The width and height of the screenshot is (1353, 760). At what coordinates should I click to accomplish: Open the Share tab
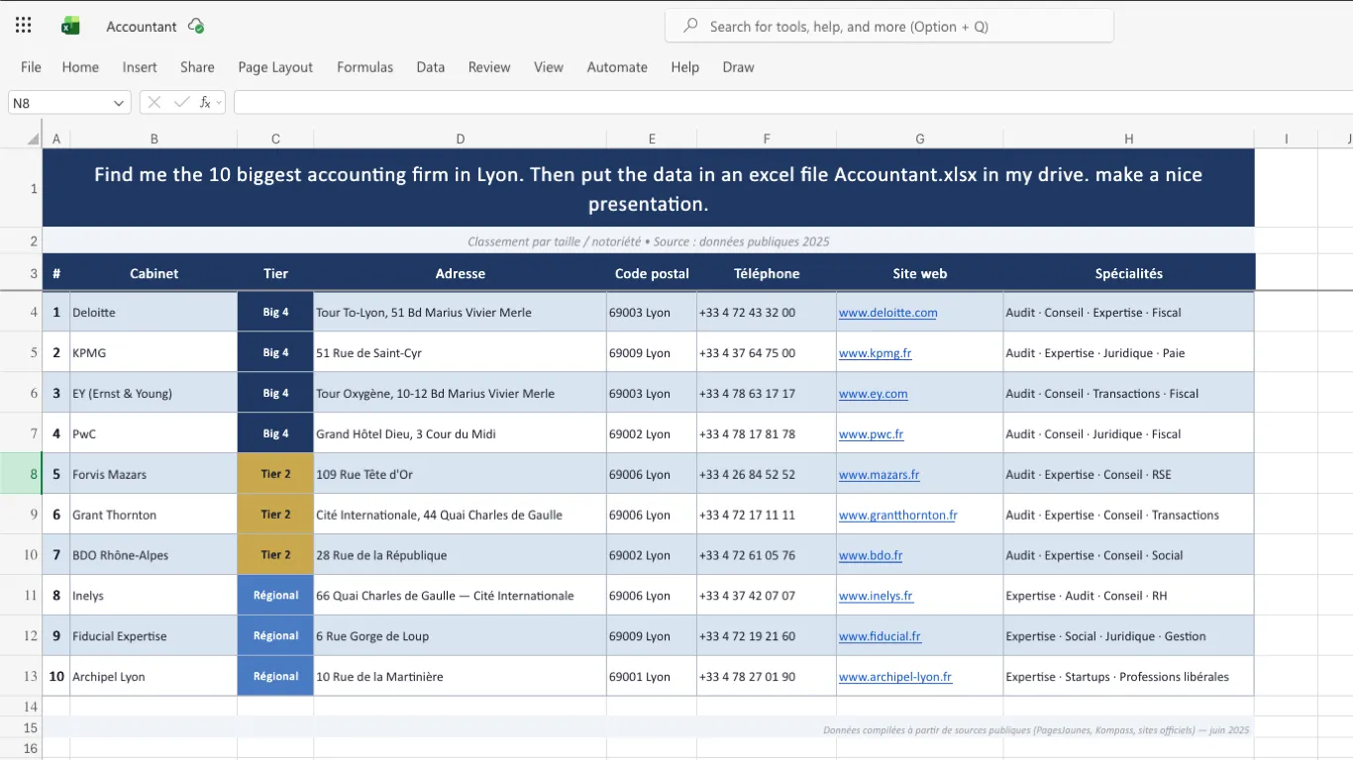pos(197,67)
